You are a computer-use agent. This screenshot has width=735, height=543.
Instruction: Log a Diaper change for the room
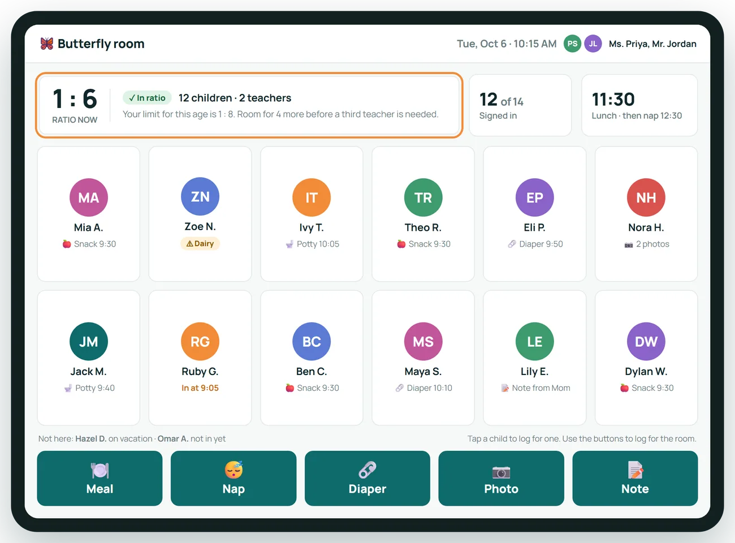pos(367,479)
